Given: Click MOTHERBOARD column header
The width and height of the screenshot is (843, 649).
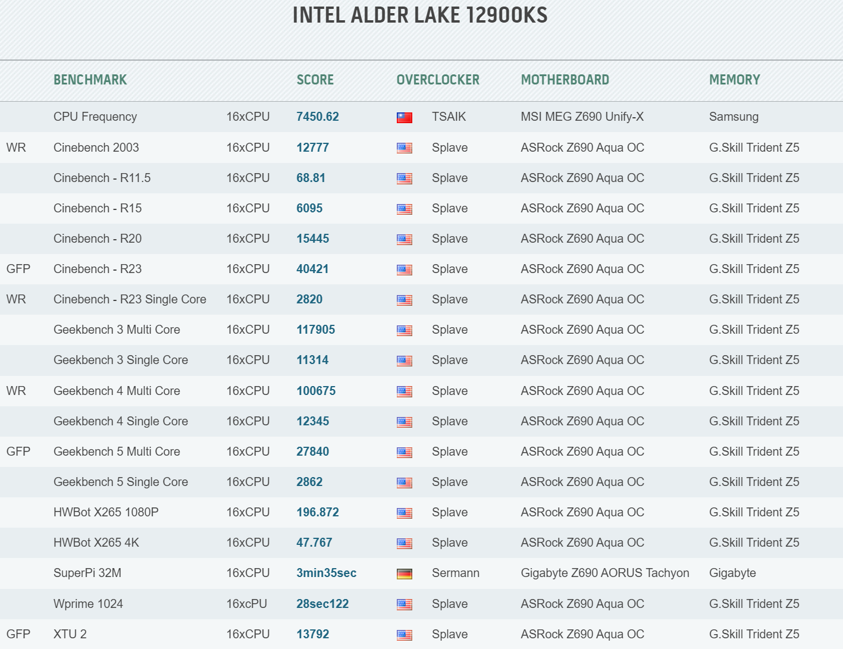Looking at the screenshot, I should (x=565, y=80).
